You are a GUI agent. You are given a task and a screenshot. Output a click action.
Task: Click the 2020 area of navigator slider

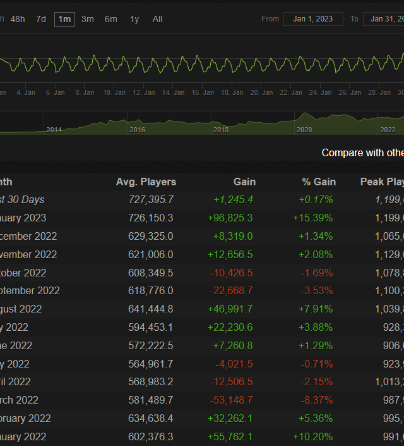pyautogui.click(x=304, y=129)
